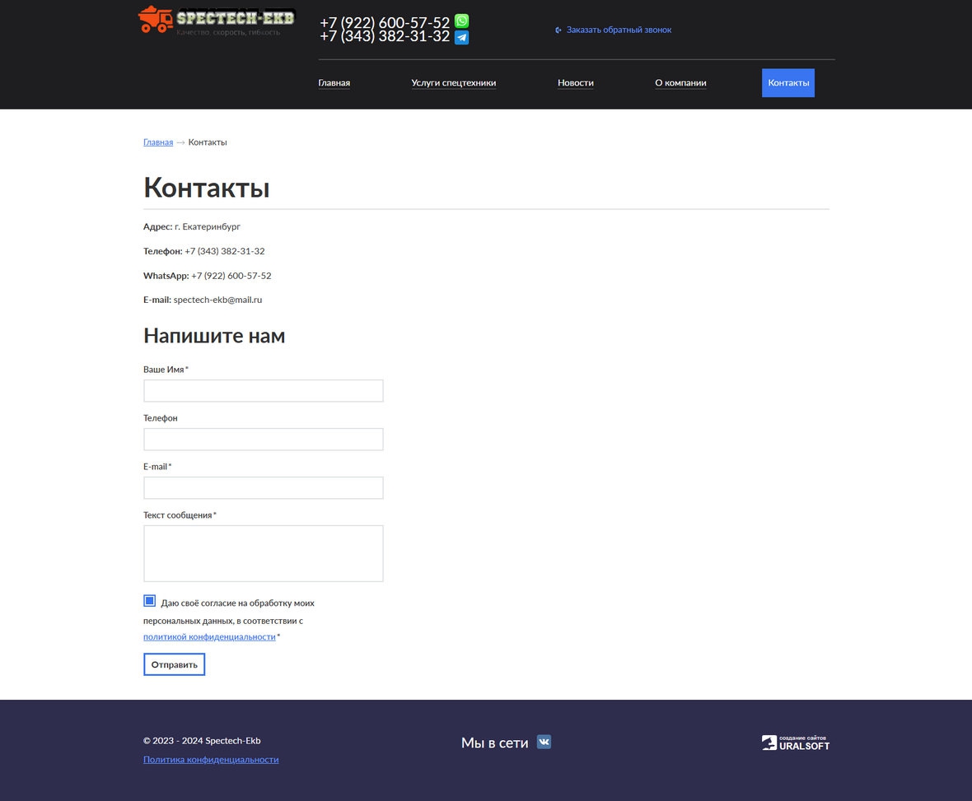Click the Spectech-EKB truck logo
This screenshot has width=972, height=801.
click(x=216, y=20)
